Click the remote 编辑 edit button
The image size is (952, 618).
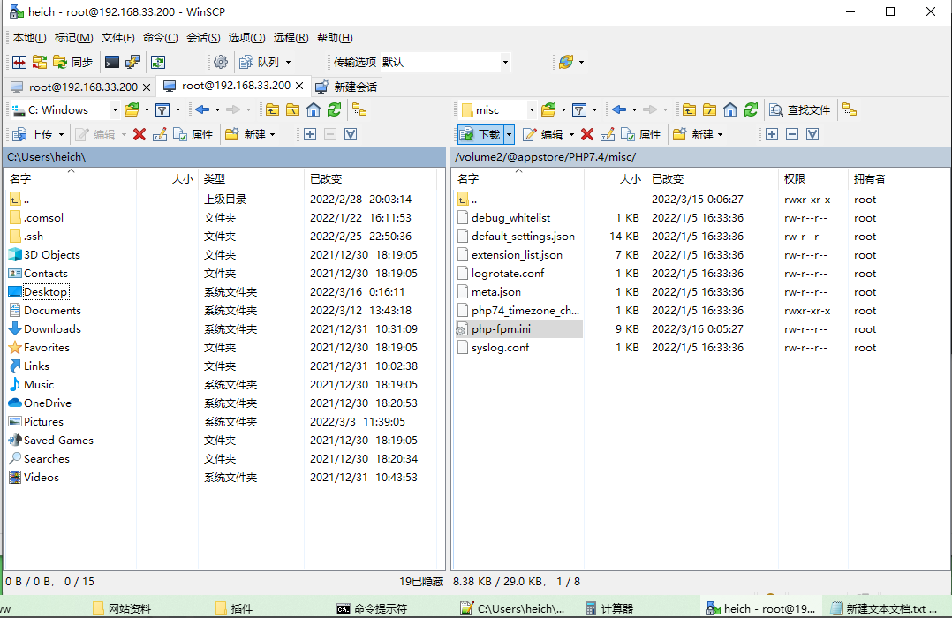tap(542, 134)
